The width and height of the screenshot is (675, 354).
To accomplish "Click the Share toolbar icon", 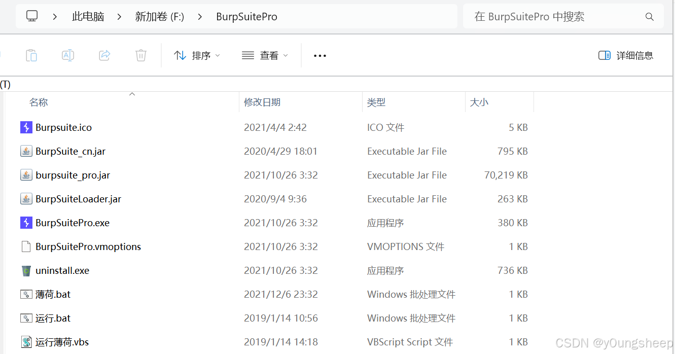I will pyautogui.click(x=104, y=55).
